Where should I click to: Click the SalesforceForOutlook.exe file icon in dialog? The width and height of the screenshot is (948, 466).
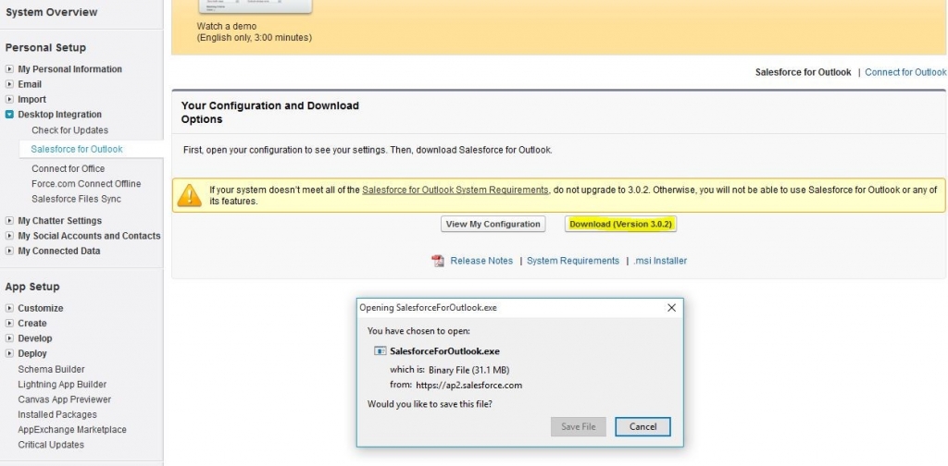tap(380, 350)
